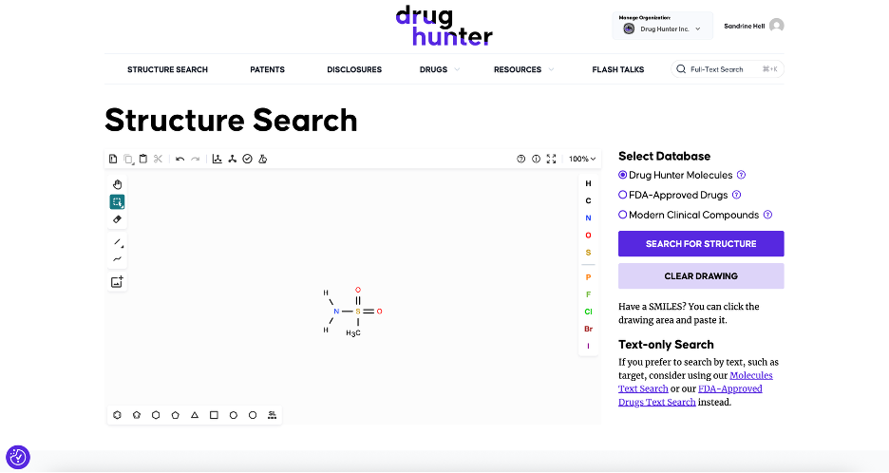Click the Drug Hunter logo
Screen dimensions: 889x473
(x=444, y=26)
